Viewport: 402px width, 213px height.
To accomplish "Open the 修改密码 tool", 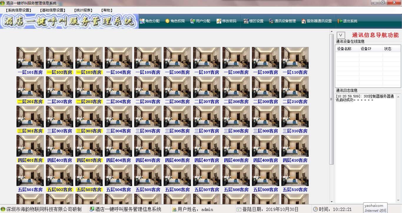I will click(219, 21).
